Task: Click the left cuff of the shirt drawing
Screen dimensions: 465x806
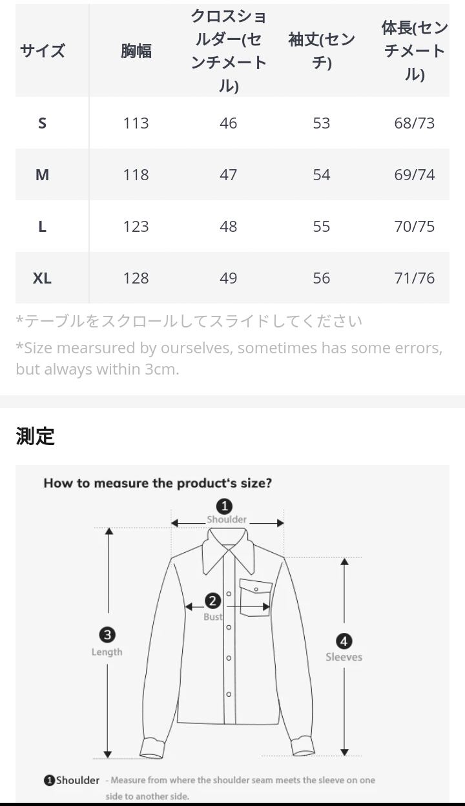Action: [152, 747]
